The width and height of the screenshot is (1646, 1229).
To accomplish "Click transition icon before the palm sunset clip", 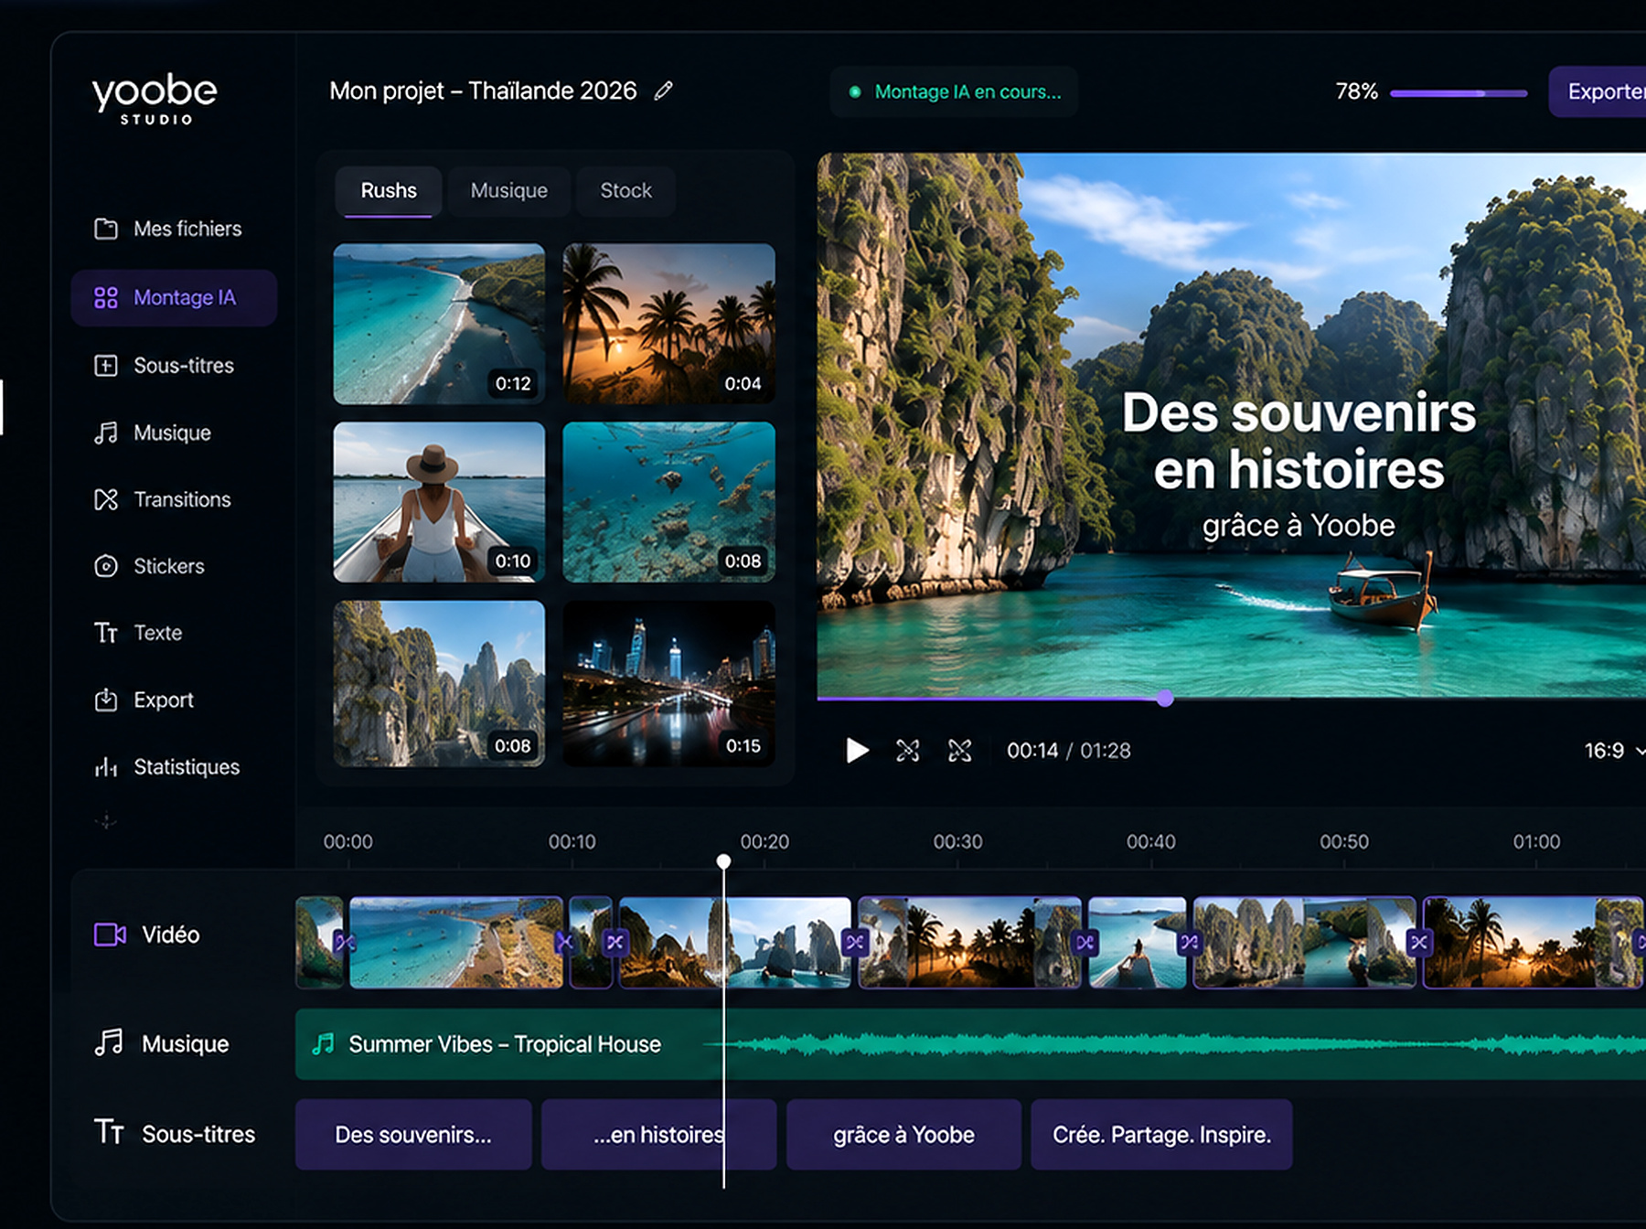I will 855,942.
